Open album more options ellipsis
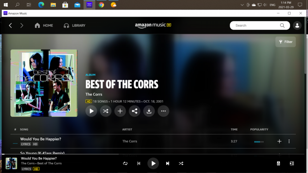 click(163, 111)
